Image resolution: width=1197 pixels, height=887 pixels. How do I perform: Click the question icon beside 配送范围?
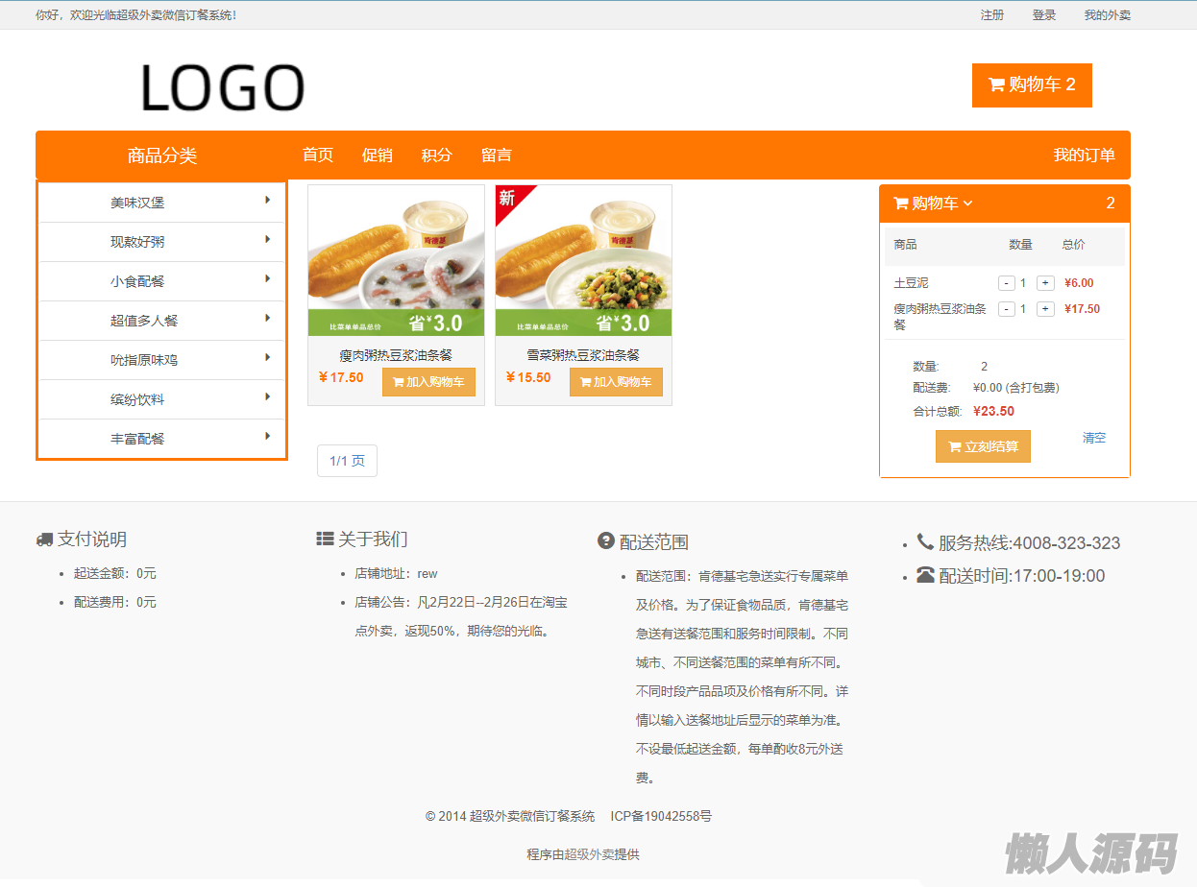coord(605,541)
